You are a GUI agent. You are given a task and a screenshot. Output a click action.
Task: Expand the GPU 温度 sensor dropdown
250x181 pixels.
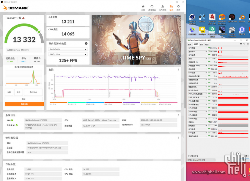206,55
